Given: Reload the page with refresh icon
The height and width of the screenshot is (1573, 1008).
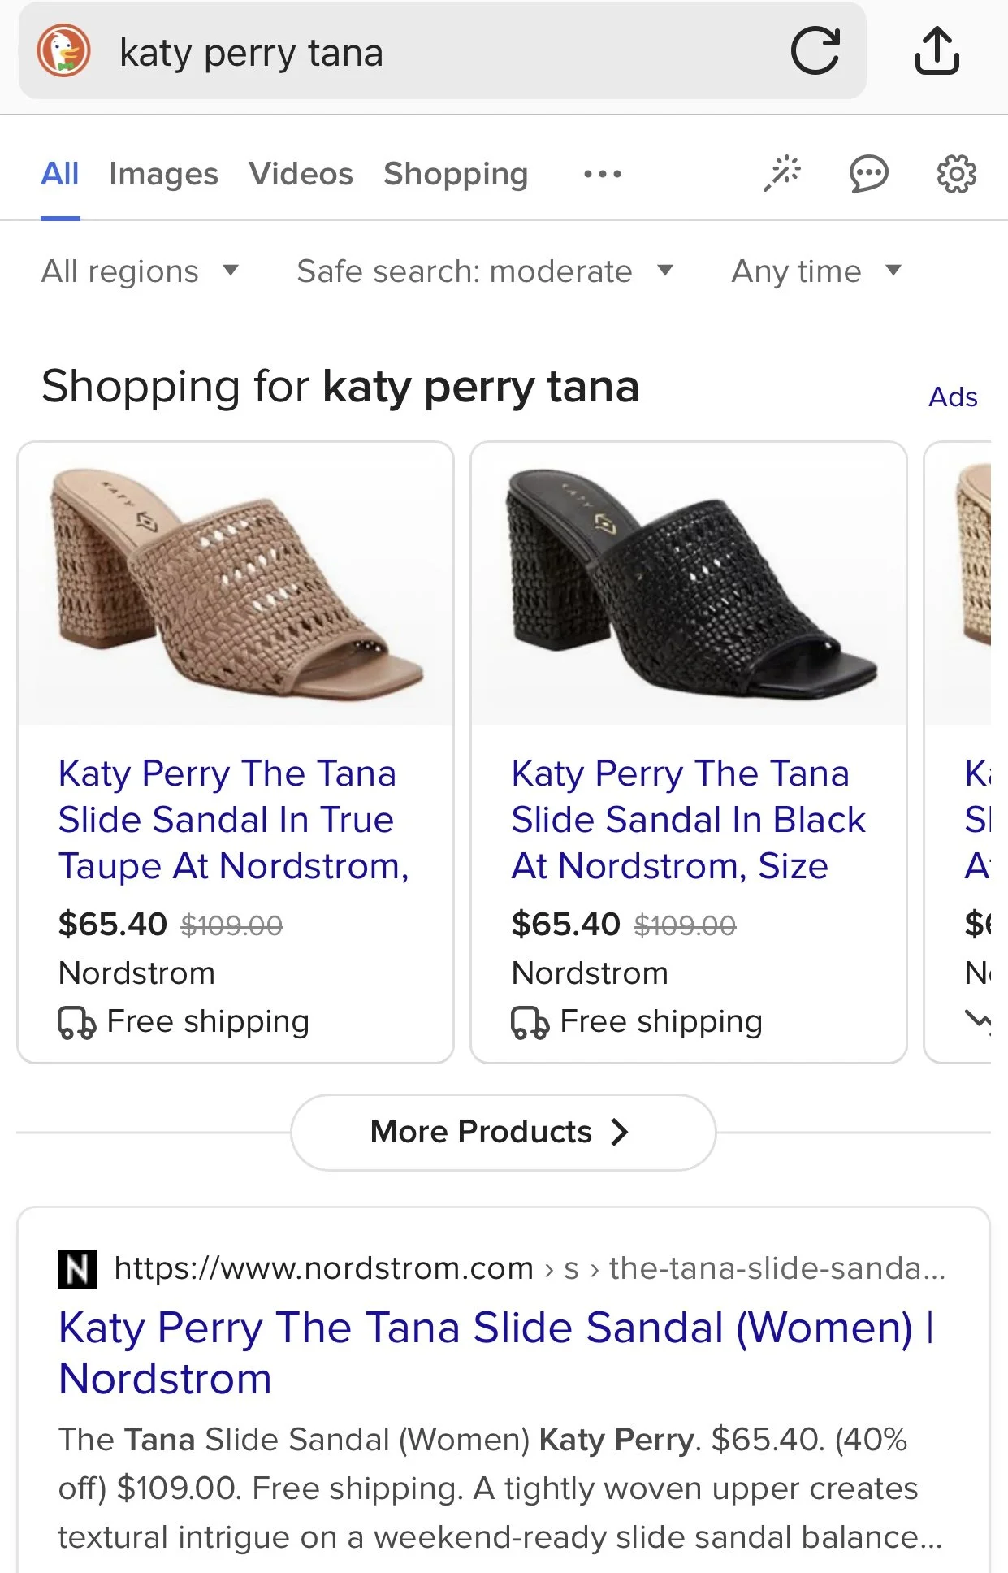Looking at the screenshot, I should click(x=815, y=51).
